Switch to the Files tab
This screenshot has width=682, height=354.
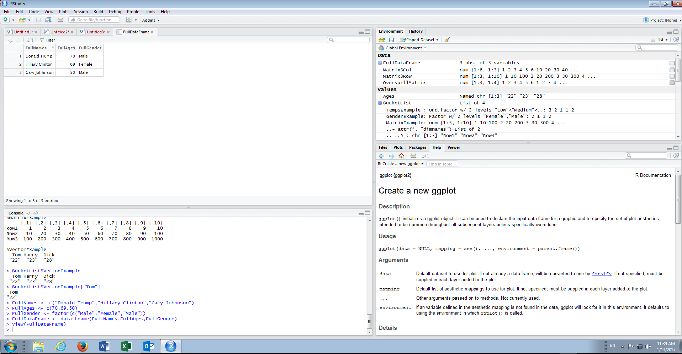383,147
